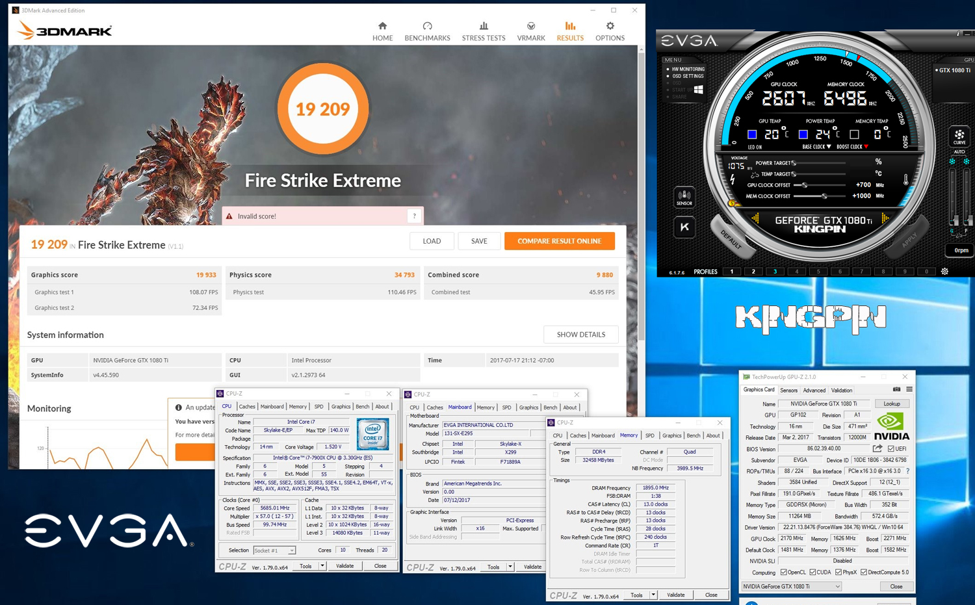This screenshot has height=605, width=975.
Task: Adjust the MEM CLOCK OFFSET slider handle
Action: (x=824, y=196)
